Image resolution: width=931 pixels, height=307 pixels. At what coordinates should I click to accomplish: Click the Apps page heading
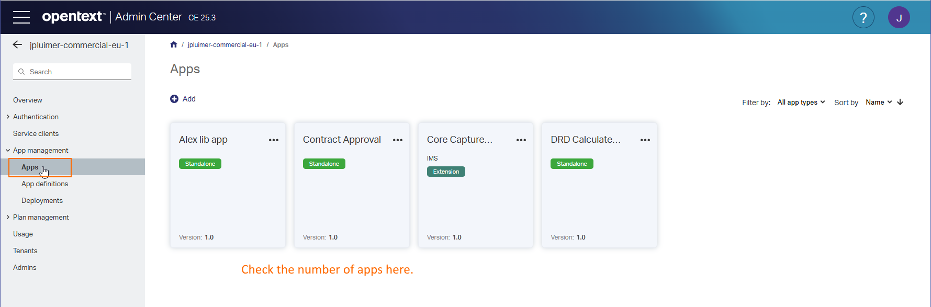click(185, 70)
